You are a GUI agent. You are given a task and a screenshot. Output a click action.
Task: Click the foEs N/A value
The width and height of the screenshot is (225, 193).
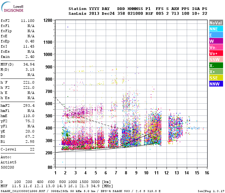click(31, 51)
